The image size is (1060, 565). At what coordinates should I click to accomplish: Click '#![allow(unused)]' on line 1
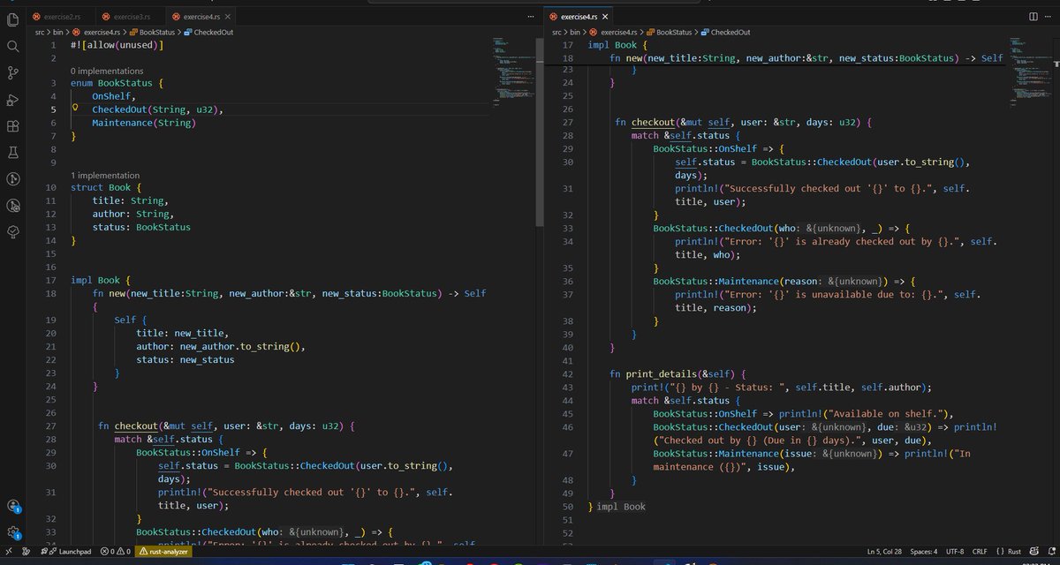click(117, 44)
